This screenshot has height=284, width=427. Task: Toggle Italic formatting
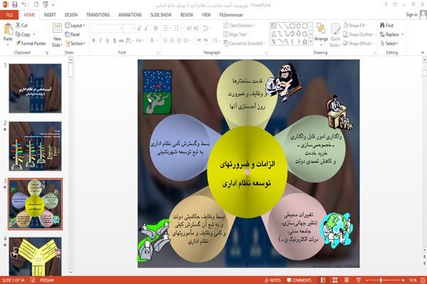point(101,41)
